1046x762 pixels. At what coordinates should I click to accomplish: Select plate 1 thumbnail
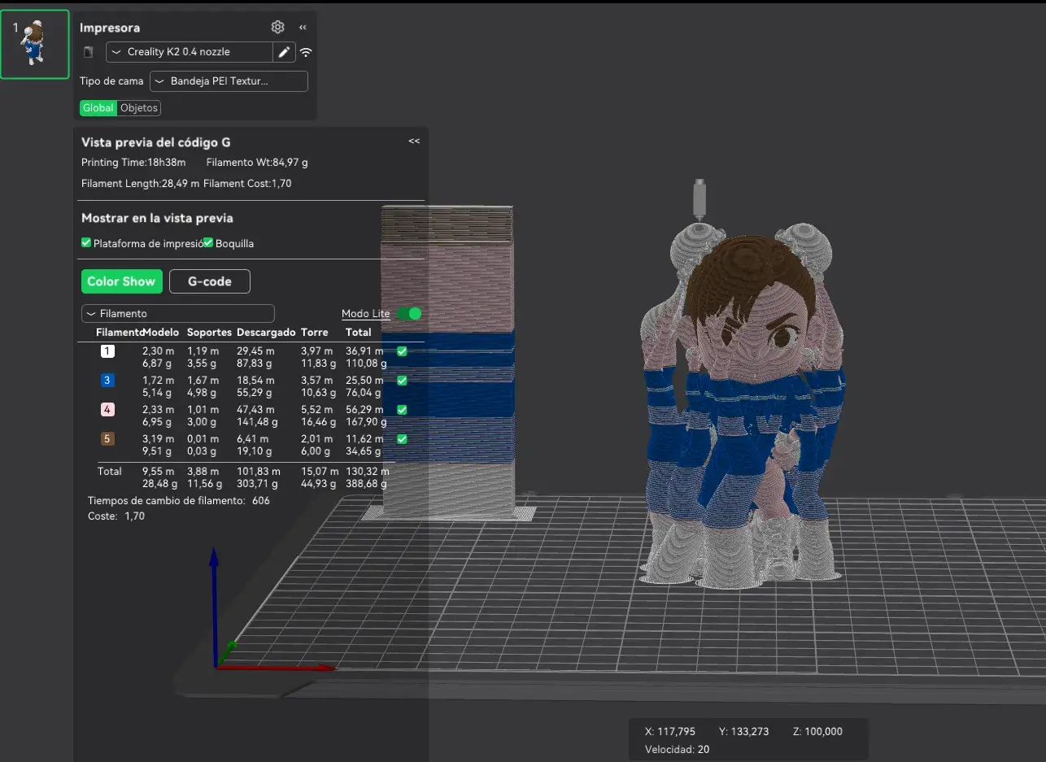pos(35,46)
